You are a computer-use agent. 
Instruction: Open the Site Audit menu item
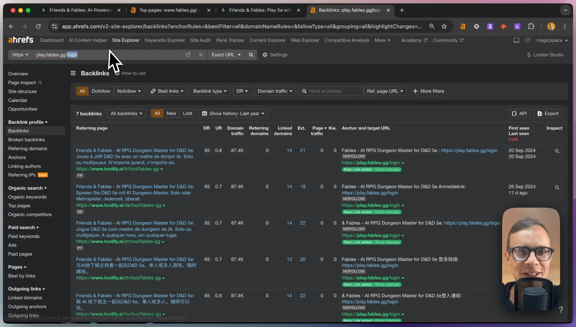coord(200,40)
